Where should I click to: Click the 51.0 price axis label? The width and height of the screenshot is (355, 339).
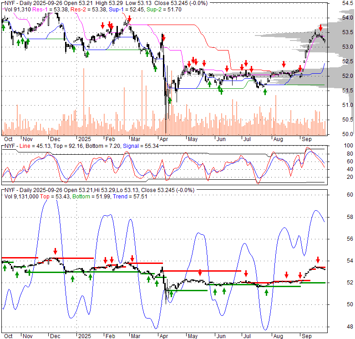tap(348, 105)
